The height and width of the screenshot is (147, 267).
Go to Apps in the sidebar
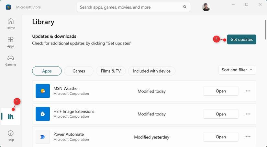[x=11, y=42]
